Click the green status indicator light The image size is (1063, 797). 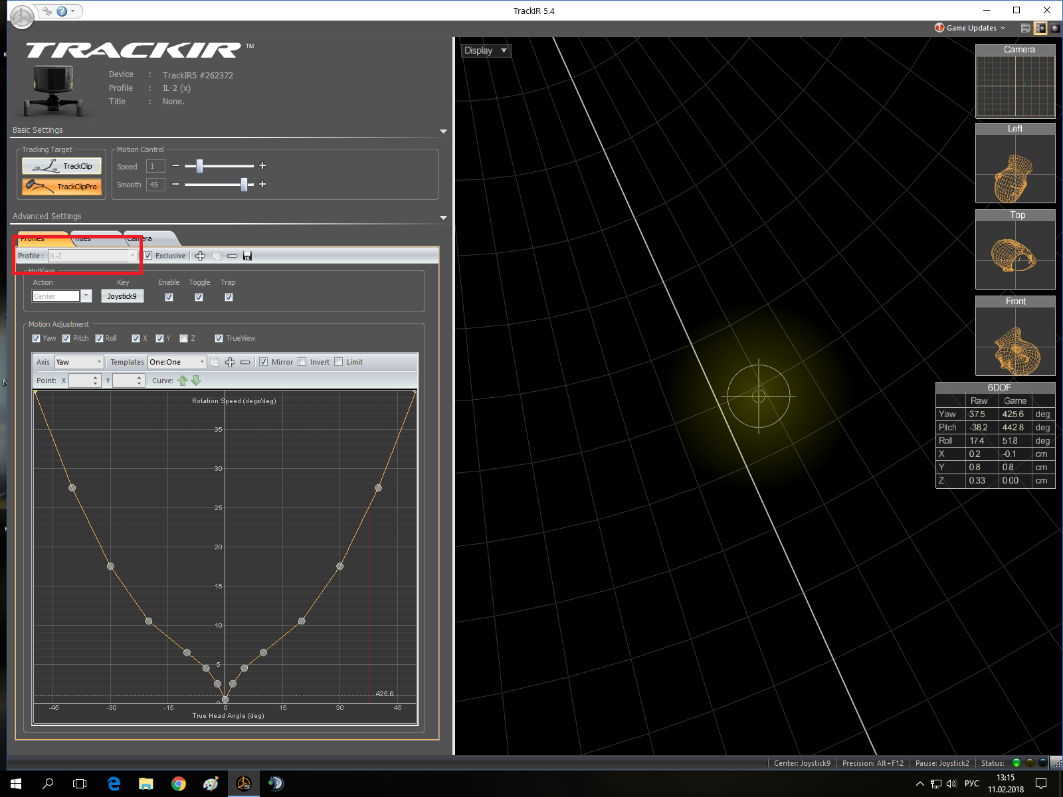tap(1016, 763)
